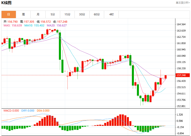This screenshot has width=191, height=136.
Task: Click the last red candlestick on the chart
Action: [166, 77]
